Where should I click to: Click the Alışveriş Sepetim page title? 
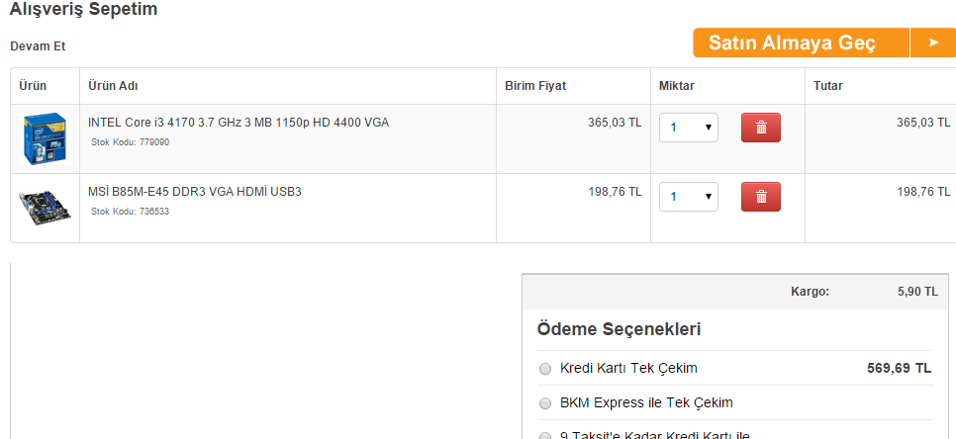point(83,10)
